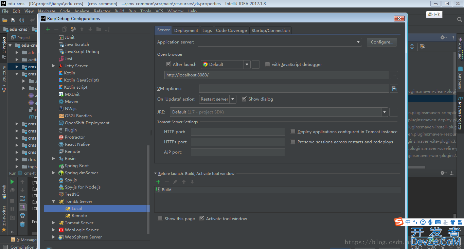Add new configuration with green plus
This screenshot has width=464, height=249.
pyautogui.click(x=48, y=29)
